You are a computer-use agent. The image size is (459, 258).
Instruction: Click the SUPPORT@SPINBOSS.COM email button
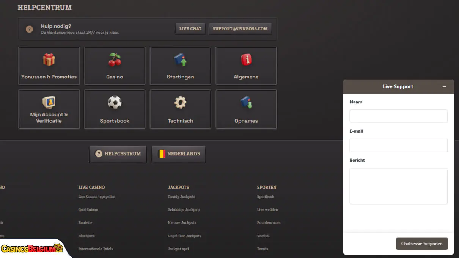coord(240,28)
